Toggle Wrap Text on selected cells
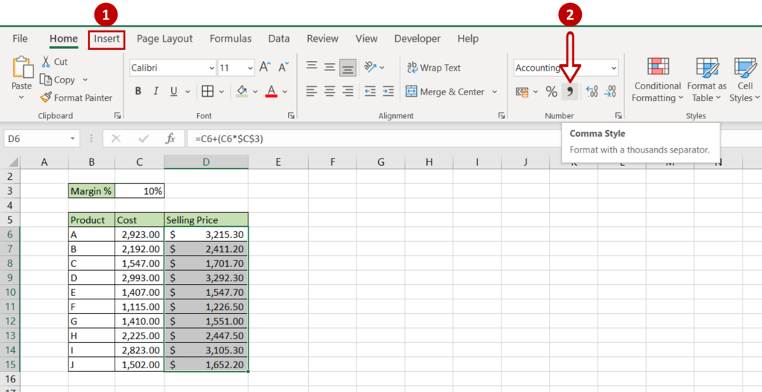 click(x=434, y=68)
